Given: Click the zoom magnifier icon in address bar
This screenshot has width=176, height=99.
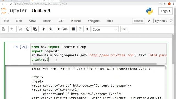Looking at the screenshot, I should tap(161, 4).
